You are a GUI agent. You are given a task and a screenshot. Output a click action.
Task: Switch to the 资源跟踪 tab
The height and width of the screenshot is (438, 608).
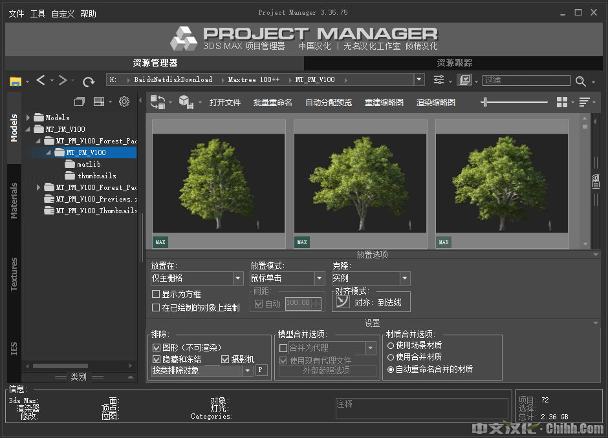(454, 63)
